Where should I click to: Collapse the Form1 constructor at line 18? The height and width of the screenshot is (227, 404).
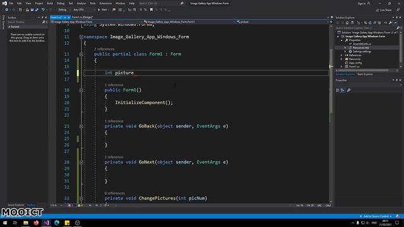point(81,90)
